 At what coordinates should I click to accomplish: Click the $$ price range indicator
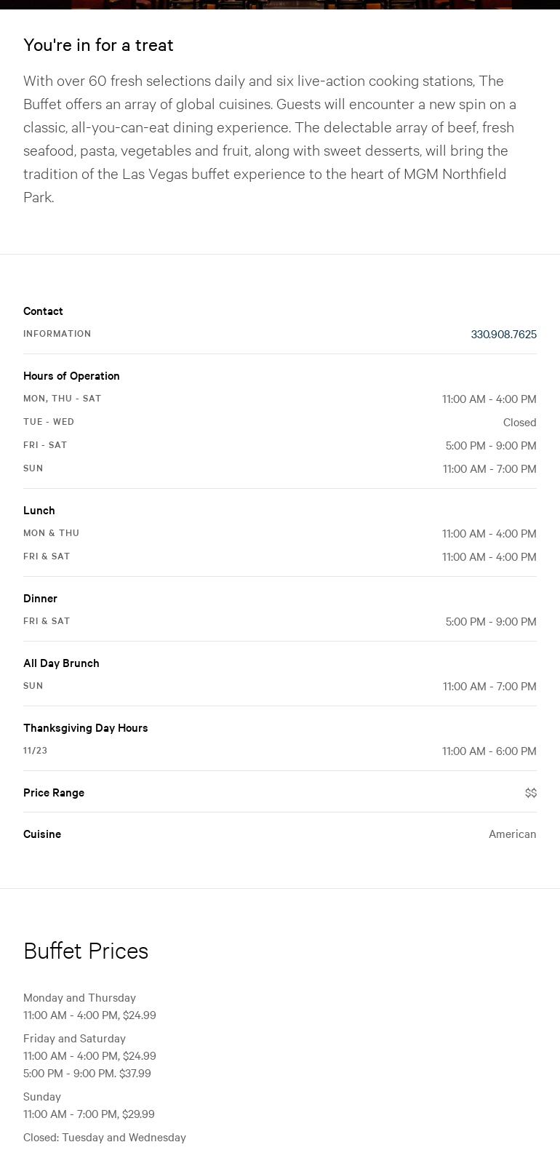(x=530, y=793)
